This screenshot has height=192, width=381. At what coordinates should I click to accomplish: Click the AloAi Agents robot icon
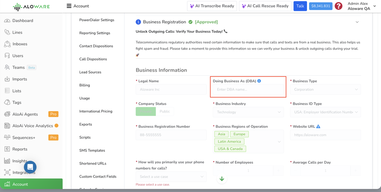[x=7, y=114]
